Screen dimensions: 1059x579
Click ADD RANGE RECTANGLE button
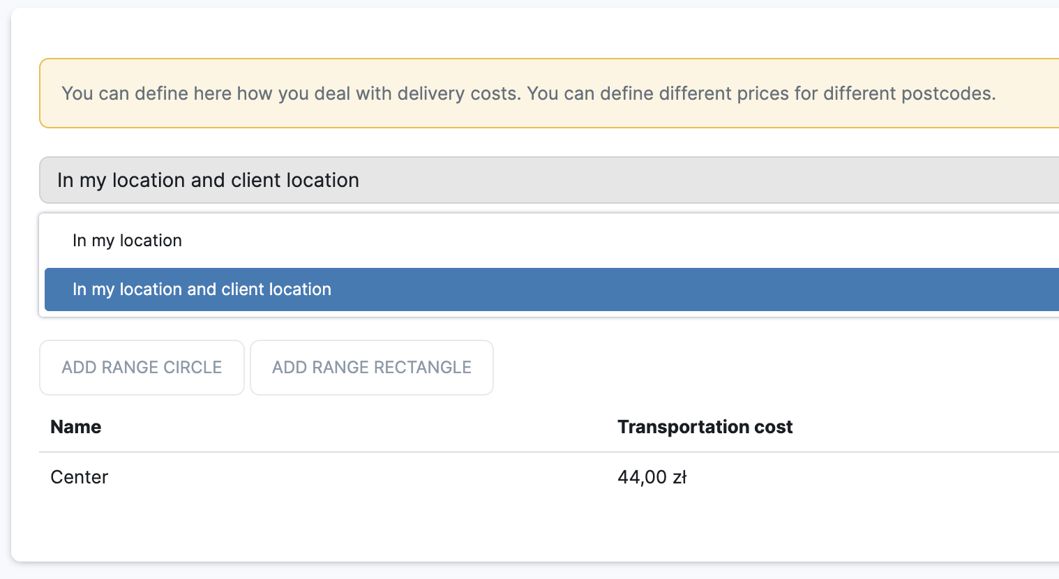click(x=371, y=368)
